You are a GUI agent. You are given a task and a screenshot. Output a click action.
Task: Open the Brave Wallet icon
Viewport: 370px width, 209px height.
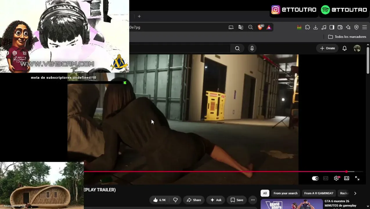click(x=340, y=27)
